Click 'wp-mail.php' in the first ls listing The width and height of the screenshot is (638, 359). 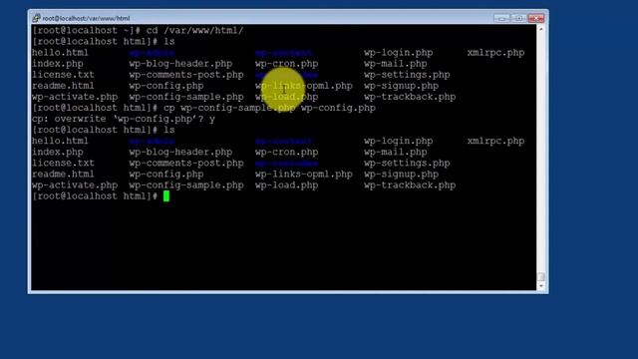pos(396,64)
